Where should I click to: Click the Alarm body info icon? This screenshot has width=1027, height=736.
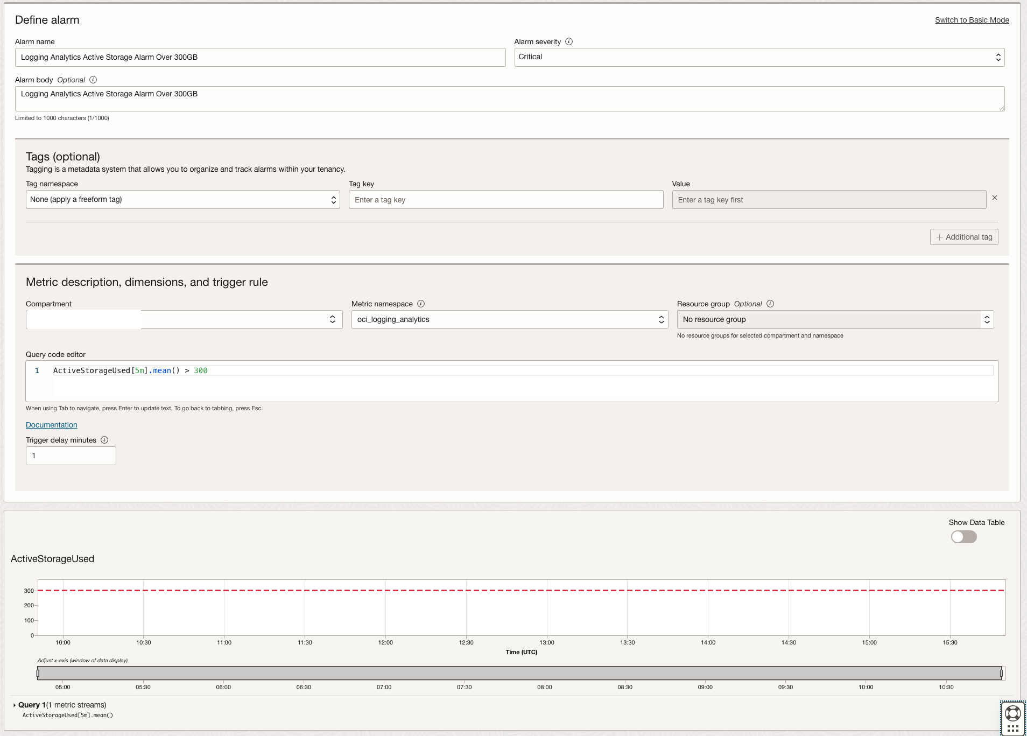point(93,80)
